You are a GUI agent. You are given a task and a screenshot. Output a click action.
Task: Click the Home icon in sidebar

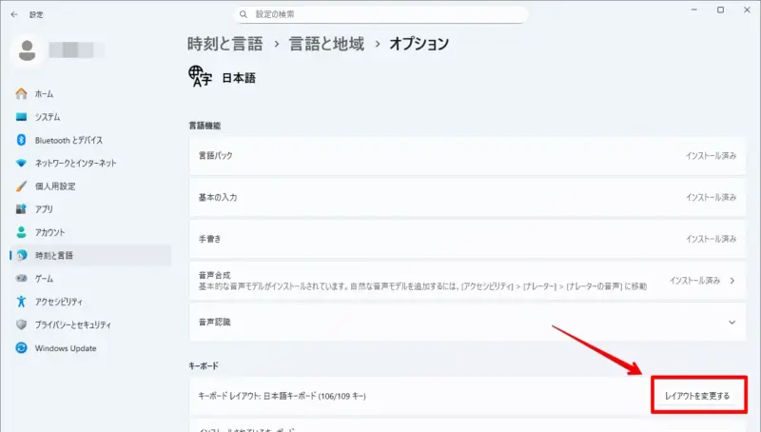[21, 94]
